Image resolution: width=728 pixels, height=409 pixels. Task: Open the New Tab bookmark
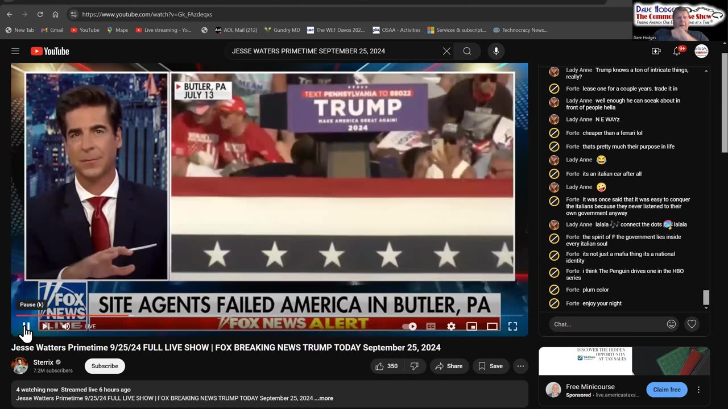(x=20, y=30)
